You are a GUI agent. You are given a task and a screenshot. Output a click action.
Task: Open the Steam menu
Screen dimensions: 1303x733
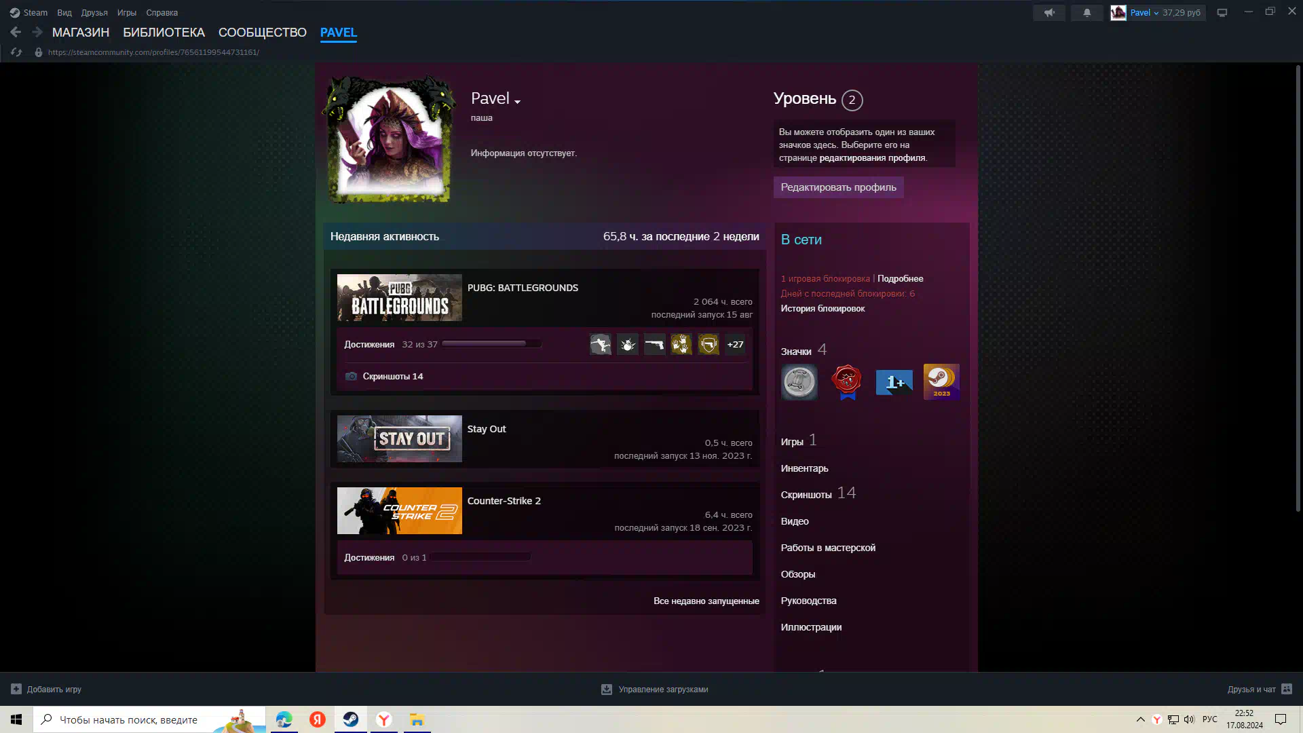coord(35,12)
